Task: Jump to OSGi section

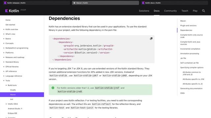Action: (x=182, y=93)
